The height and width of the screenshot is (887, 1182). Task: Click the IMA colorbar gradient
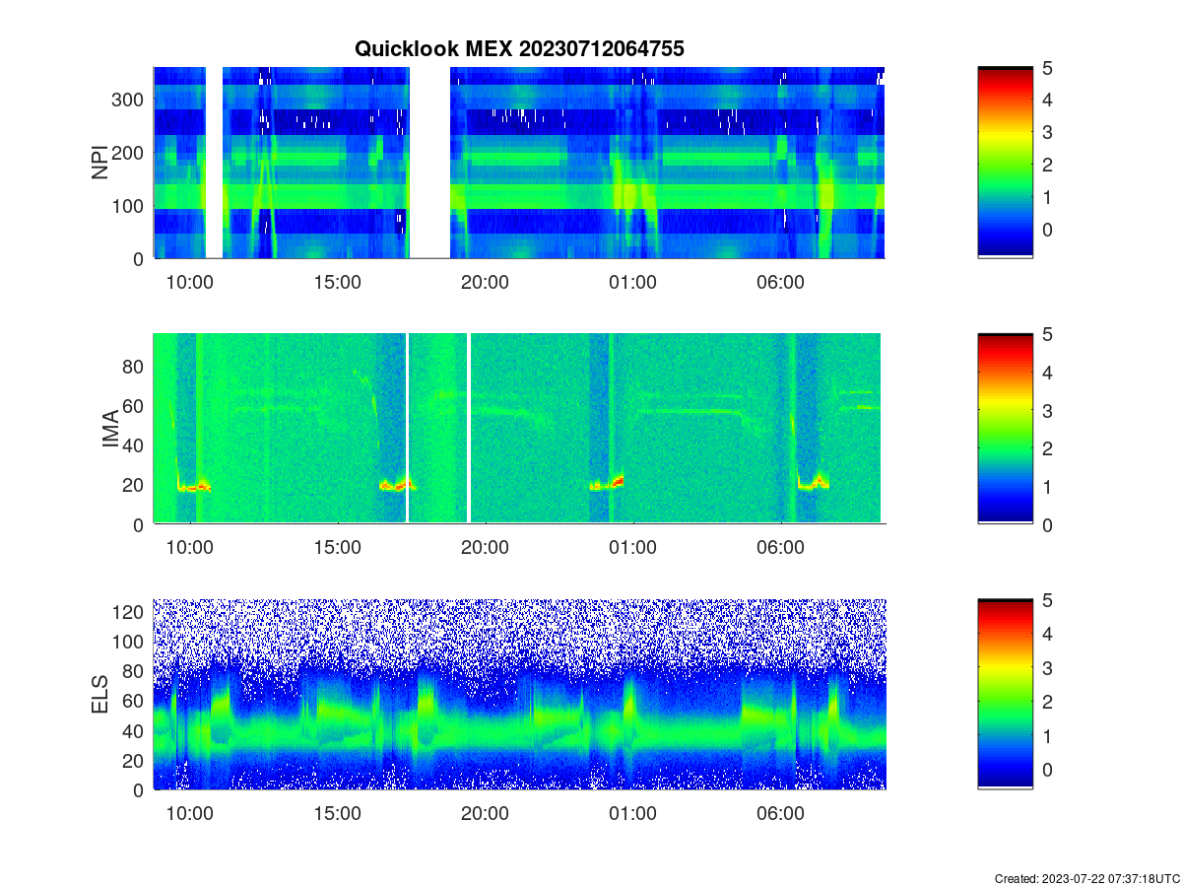(x=1005, y=429)
